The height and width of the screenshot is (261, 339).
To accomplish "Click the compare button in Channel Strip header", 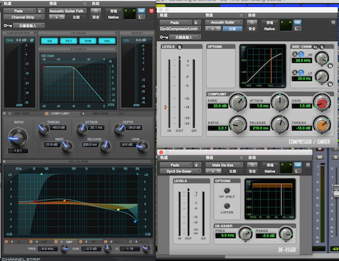I will click(76, 17).
